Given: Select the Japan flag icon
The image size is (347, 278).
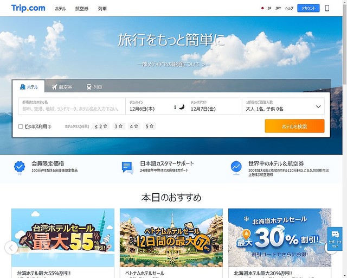Looking at the screenshot, I should point(262,9).
